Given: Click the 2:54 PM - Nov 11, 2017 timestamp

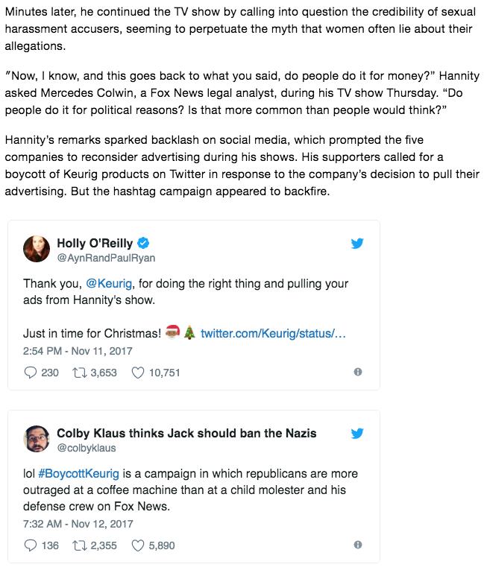Looking at the screenshot, I should [78, 351].
